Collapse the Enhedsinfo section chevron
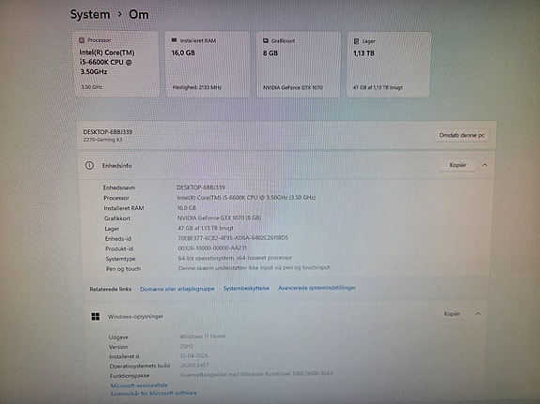 [x=485, y=165]
